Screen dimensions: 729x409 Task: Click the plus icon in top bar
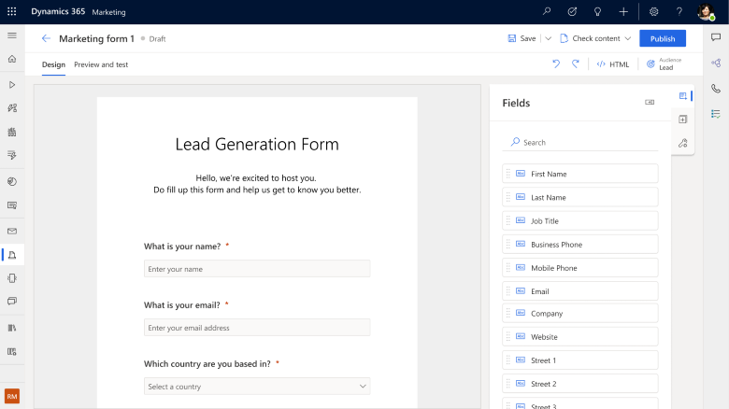(623, 12)
